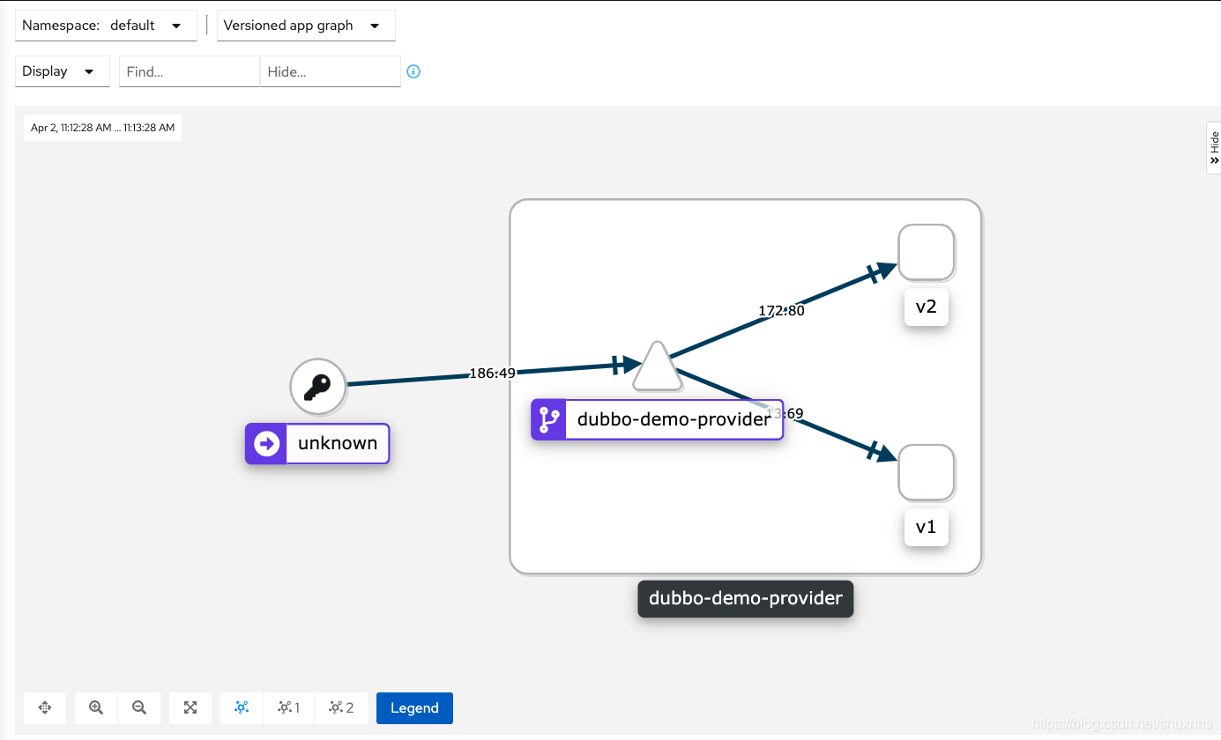Click the v1 version label
The width and height of the screenshot is (1221, 740).
point(926,527)
